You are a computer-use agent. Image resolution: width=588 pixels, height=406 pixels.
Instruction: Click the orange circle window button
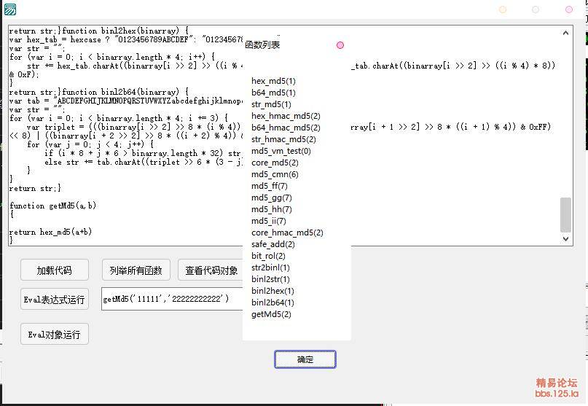coord(503,9)
